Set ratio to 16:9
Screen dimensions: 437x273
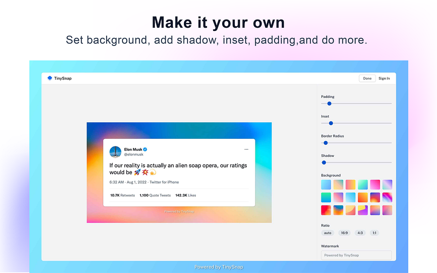tap(345, 233)
